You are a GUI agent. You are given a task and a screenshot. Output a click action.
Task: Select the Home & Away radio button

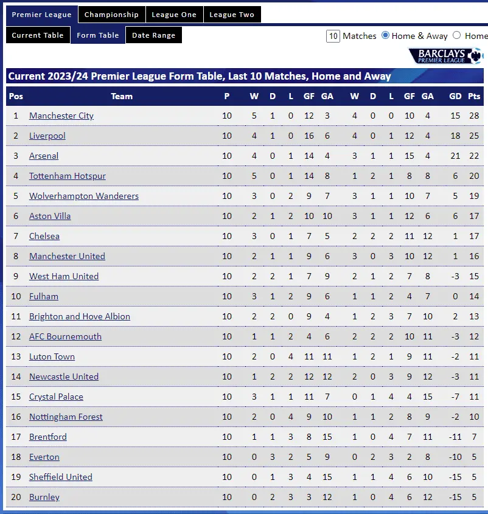[x=385, y=36]
